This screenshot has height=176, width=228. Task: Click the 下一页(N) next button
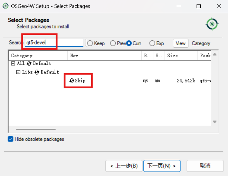[x=162, y=166]
